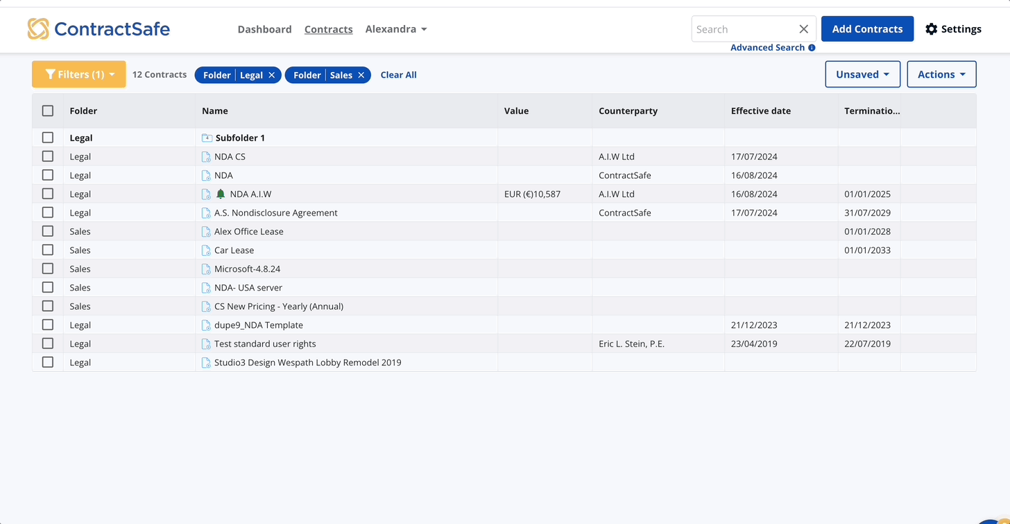Expand the Unsaved views dropdown
The height and width of the screenshot is (524, 1010).
click(862, 74)
